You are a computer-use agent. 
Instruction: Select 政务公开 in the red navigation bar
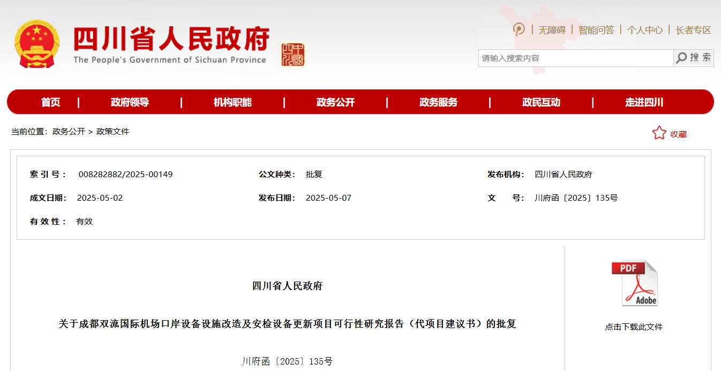coord(335,102)
